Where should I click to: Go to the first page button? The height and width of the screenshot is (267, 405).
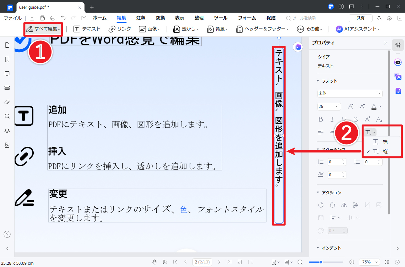tap(175, 262)
